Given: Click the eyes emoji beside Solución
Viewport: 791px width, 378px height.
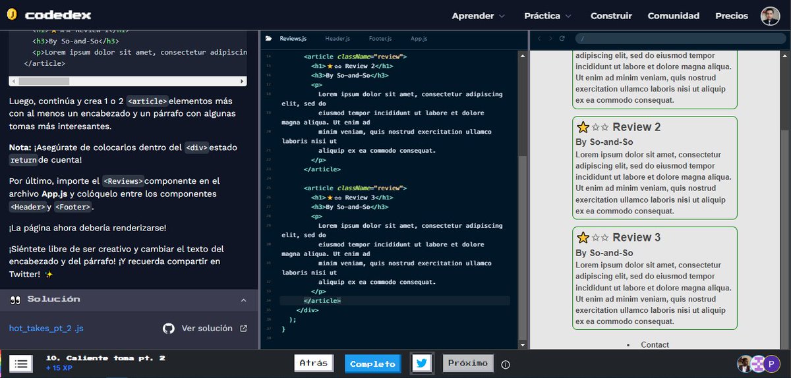Looking at the screenshot, I should tap(16, 300).
